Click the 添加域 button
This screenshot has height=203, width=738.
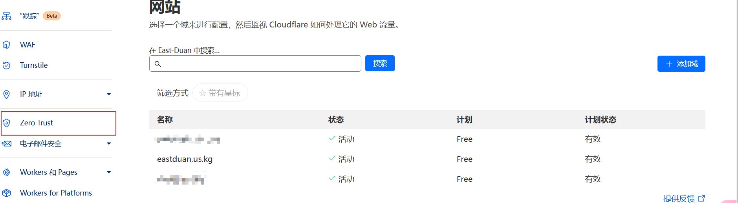click(x=681, y=64)
